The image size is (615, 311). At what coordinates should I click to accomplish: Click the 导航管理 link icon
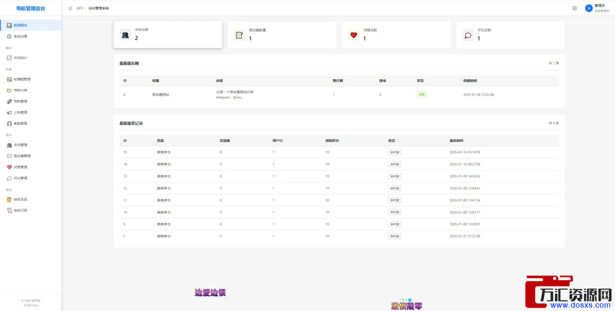(9, 101)
